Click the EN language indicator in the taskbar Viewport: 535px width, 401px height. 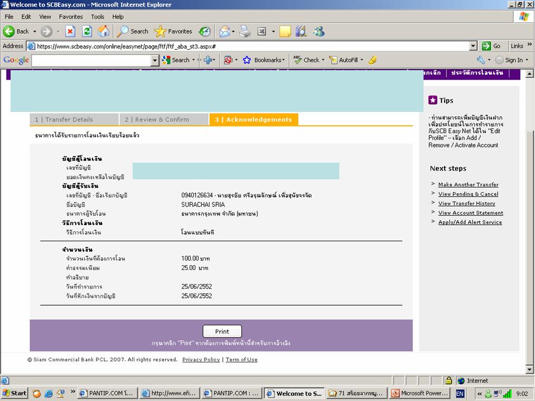[x=460, y=394]
